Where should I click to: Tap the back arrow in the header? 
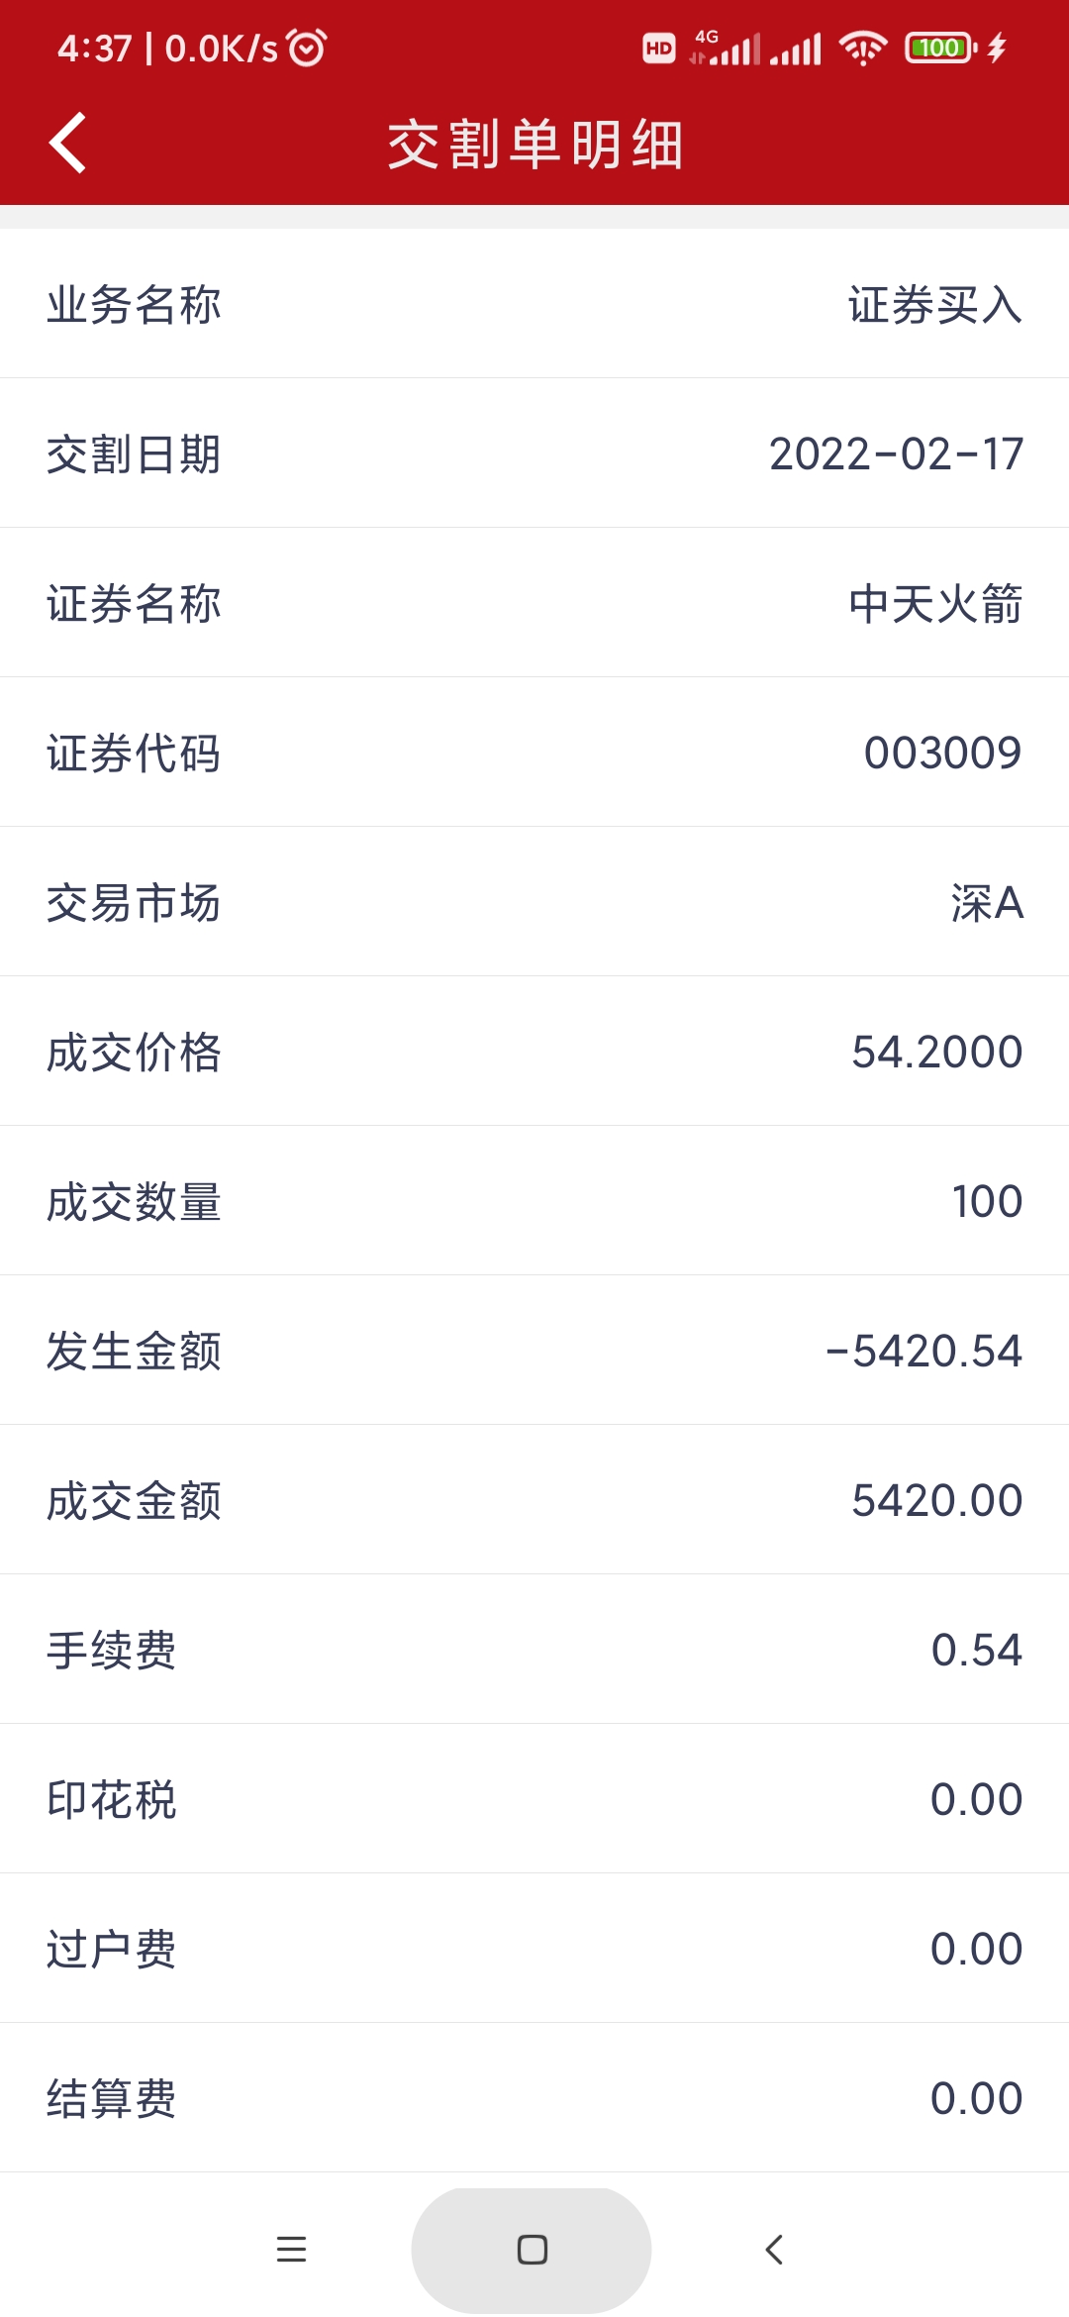(x=67, y=144)
